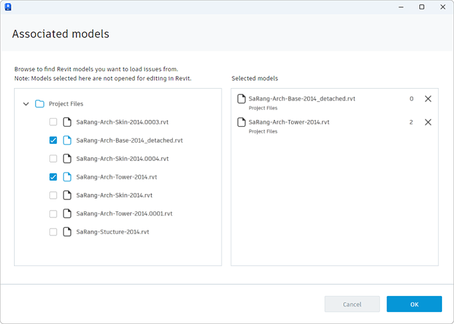454x324 pixels.
Task: Click file icon of selected SaRang-Arch-Base-2014_detached model
Action: [242, 99]
